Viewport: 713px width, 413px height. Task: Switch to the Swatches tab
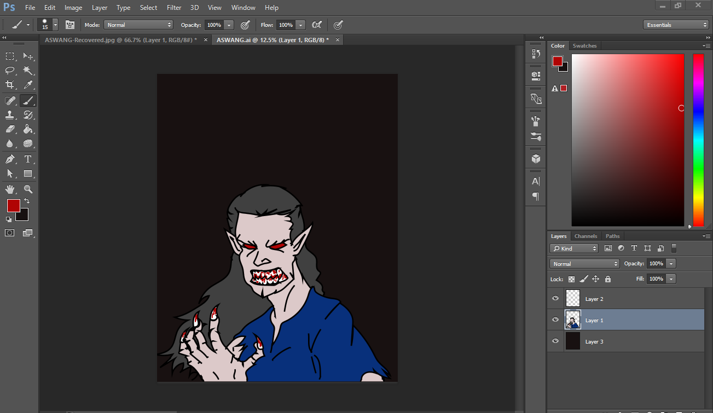pos(584,45)
